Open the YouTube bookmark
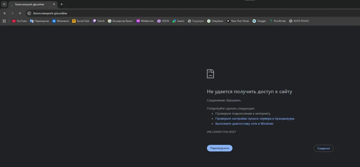The height and width of the screenshot is (167, 360). point(19,21)
